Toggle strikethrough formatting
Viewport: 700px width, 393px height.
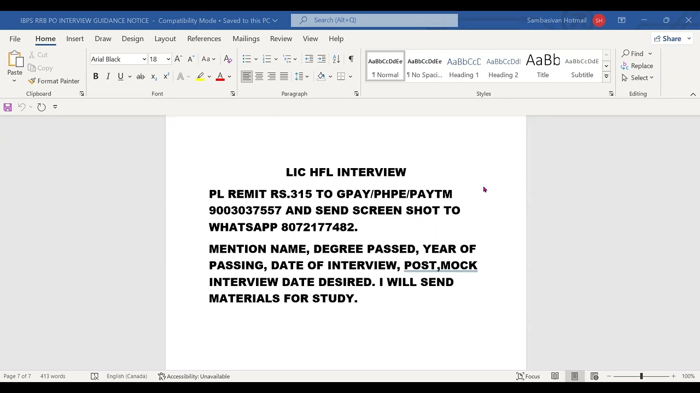coord(141,76)
